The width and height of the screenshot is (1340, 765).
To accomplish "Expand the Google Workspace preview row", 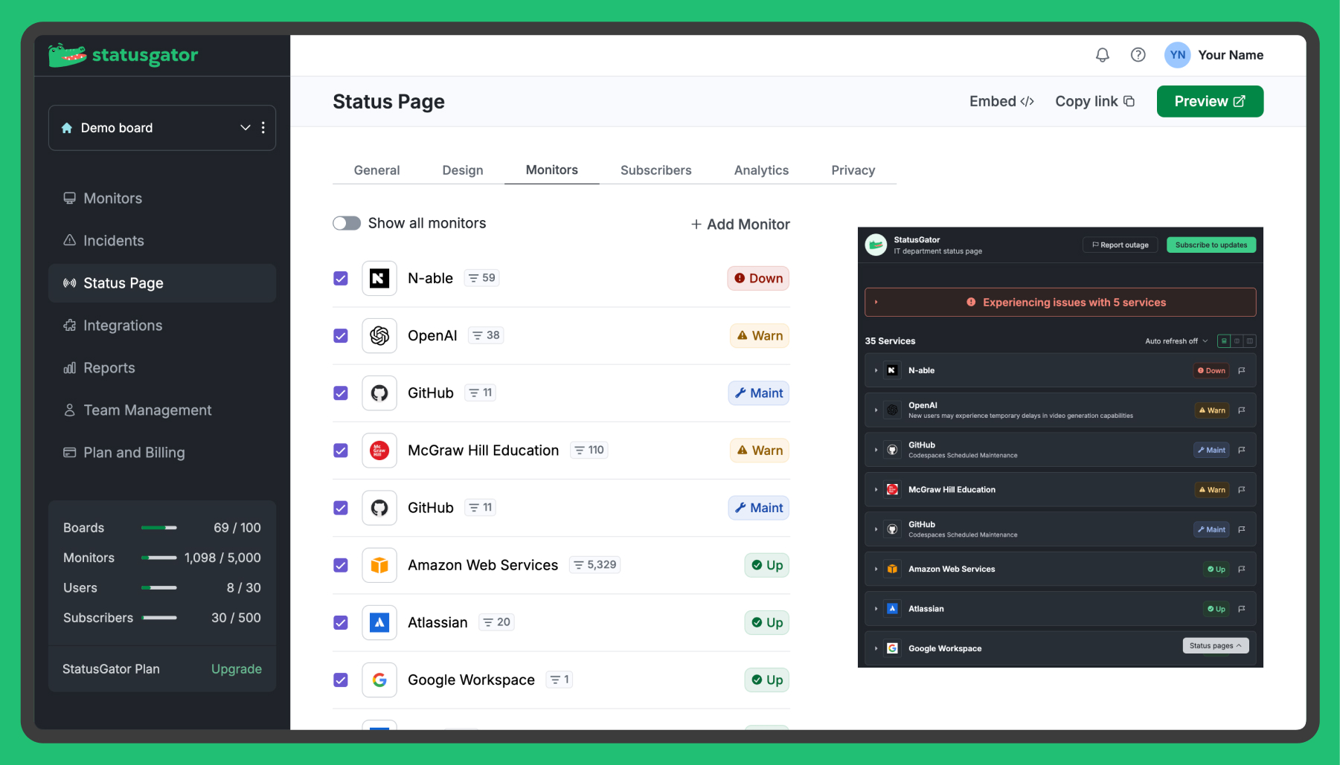I will tap(876, 648).
